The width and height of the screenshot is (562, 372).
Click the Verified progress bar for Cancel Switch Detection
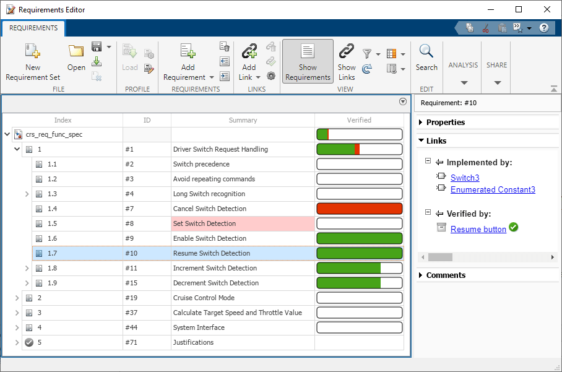[359, 209]
